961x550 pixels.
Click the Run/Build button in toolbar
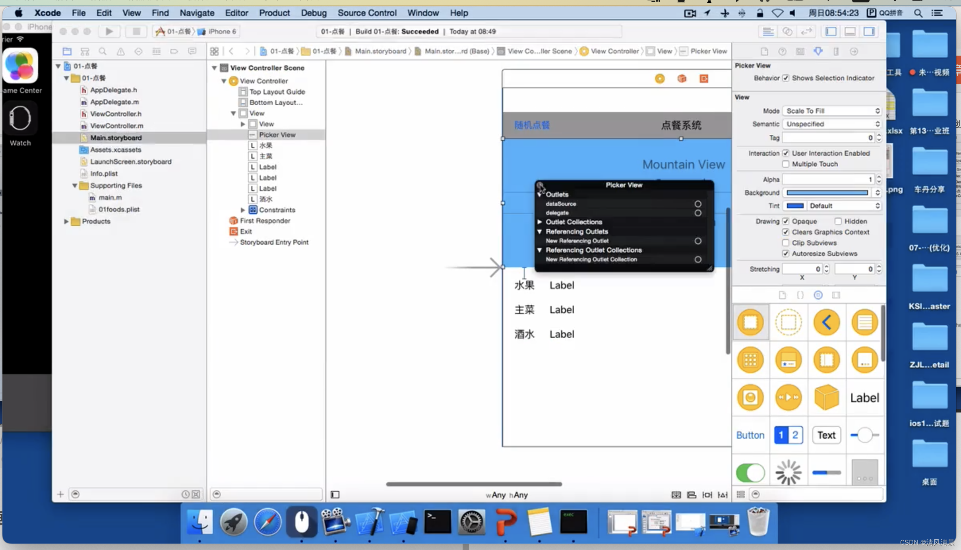pyautogui.click(x=108, y=30)
